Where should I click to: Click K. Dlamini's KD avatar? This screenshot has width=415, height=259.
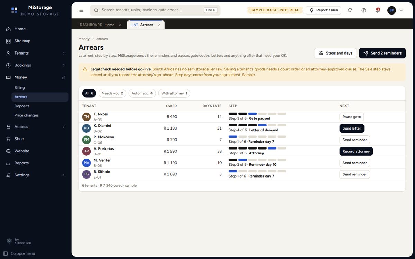(x=86, y=128)
